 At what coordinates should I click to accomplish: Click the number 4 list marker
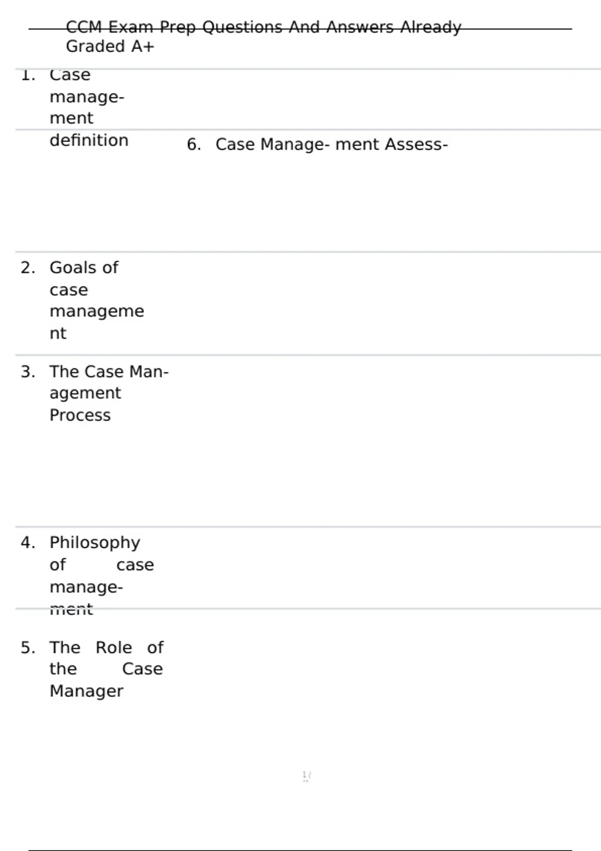pyautogui.click(x=28, y=543)
